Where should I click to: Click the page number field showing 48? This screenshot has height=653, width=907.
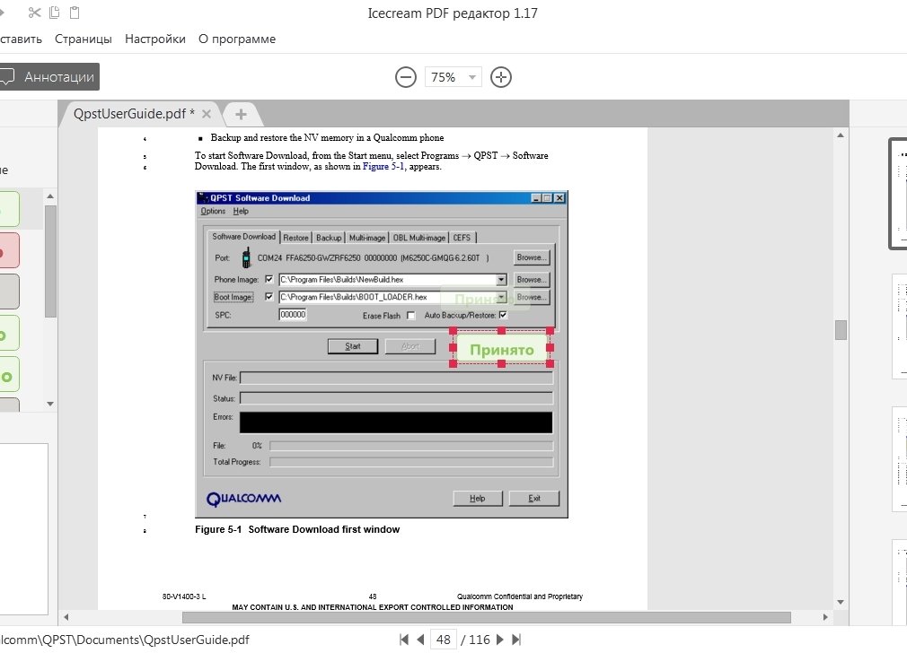pyautogui.click(x=444, y=640)
